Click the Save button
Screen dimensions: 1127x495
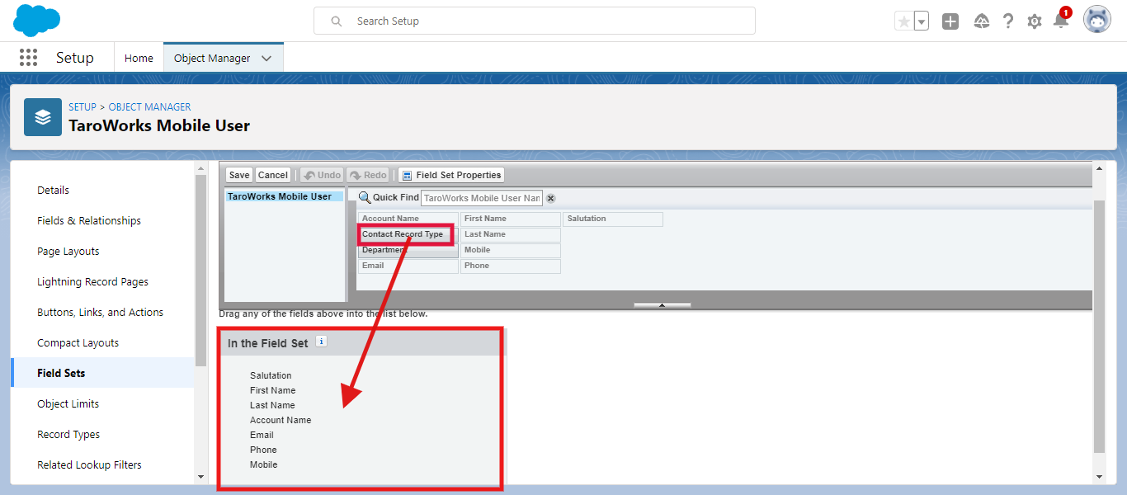click(239, 175)
